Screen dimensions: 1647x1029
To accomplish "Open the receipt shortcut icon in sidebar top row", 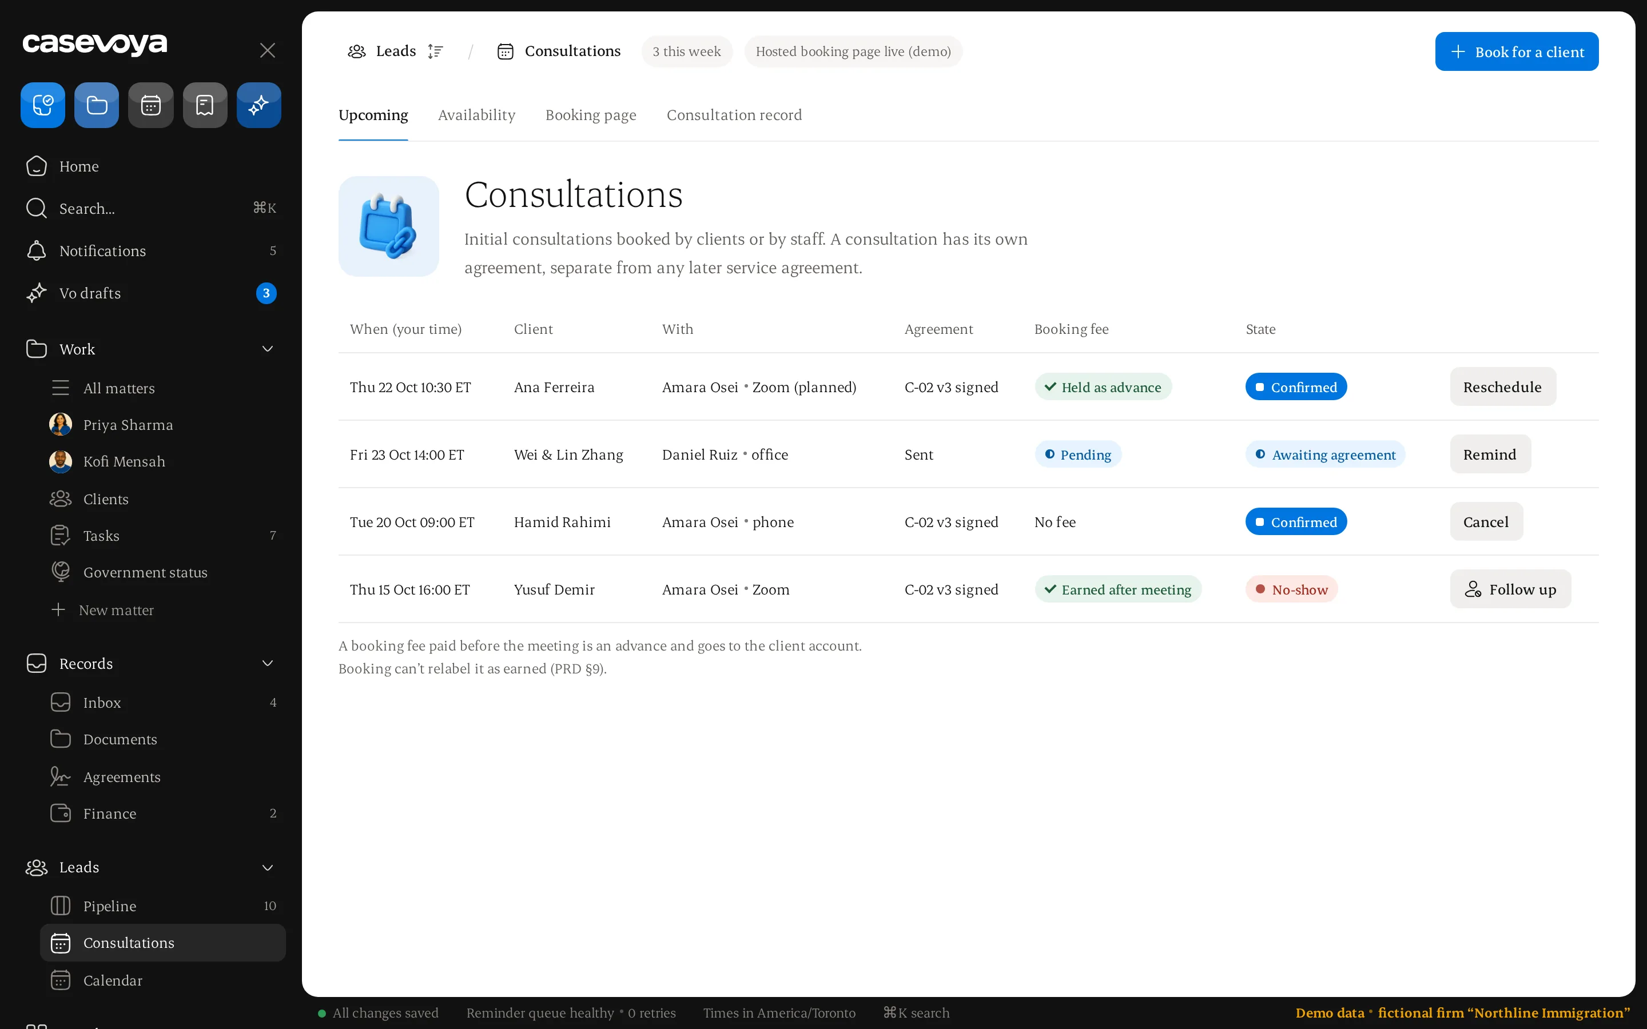I will 205,106.
